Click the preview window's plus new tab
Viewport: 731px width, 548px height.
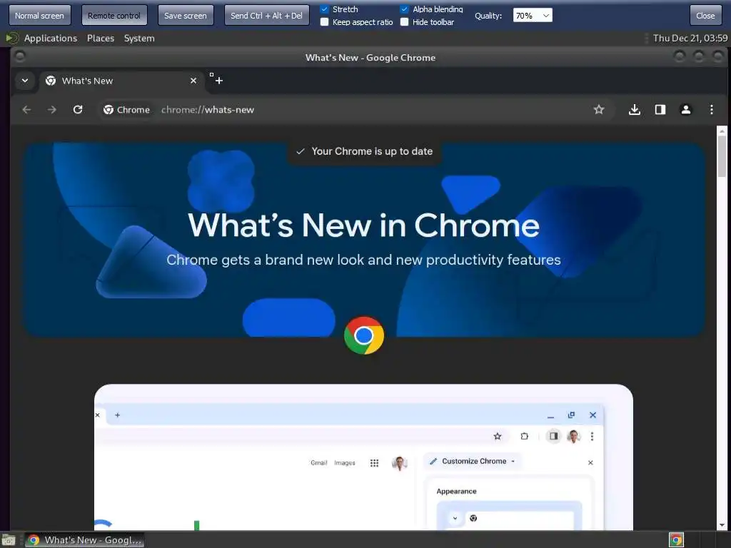(118, 415)
